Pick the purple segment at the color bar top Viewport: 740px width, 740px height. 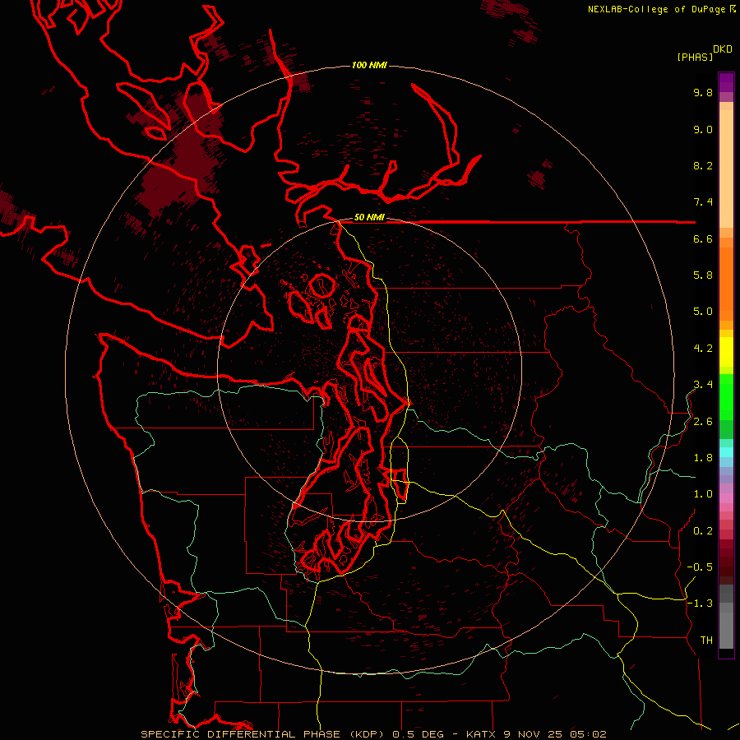(726, 82)
